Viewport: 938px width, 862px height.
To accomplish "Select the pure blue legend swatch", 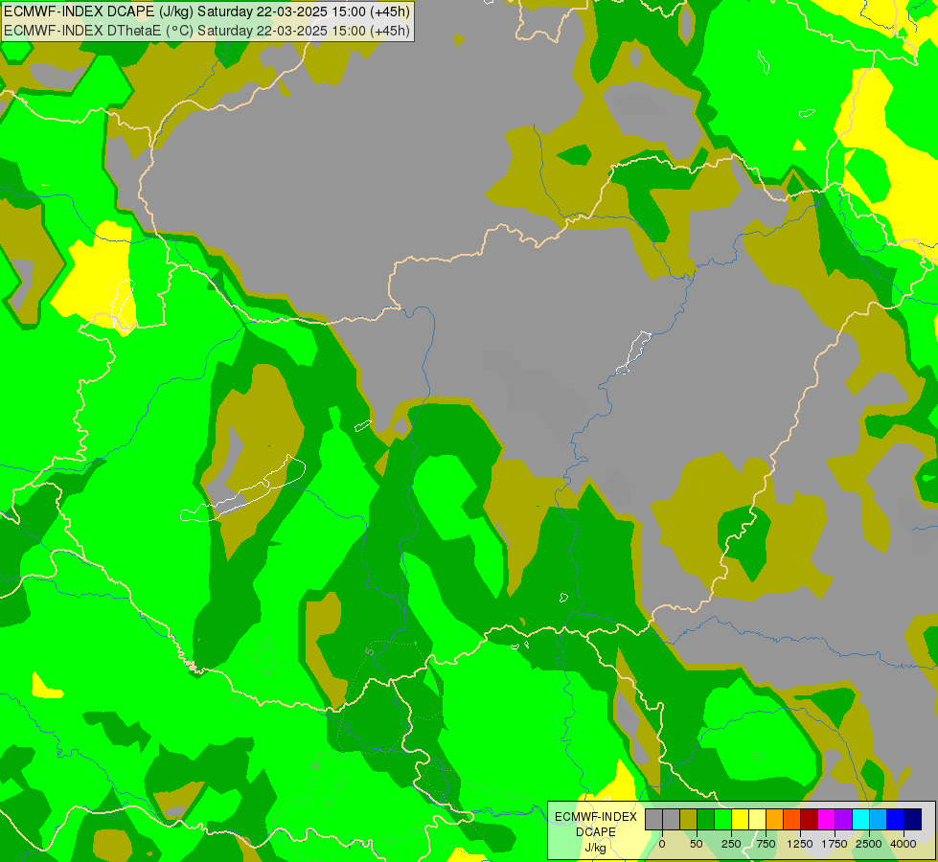I will (x=895, y=819).
